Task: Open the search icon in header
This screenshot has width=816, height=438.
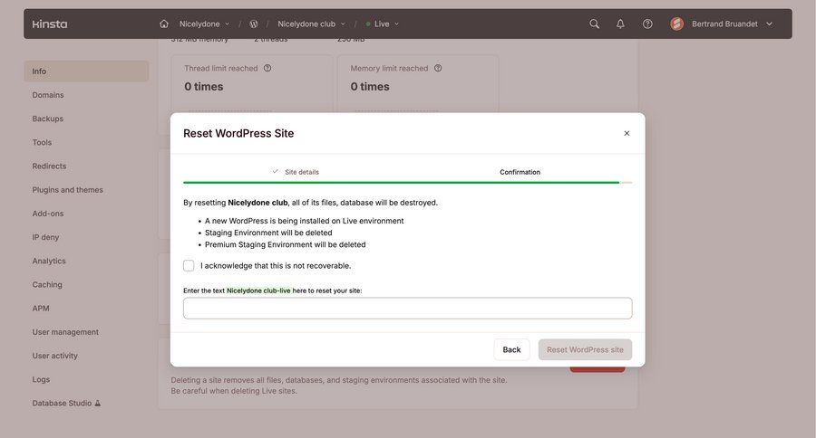Action: point(594,24)
